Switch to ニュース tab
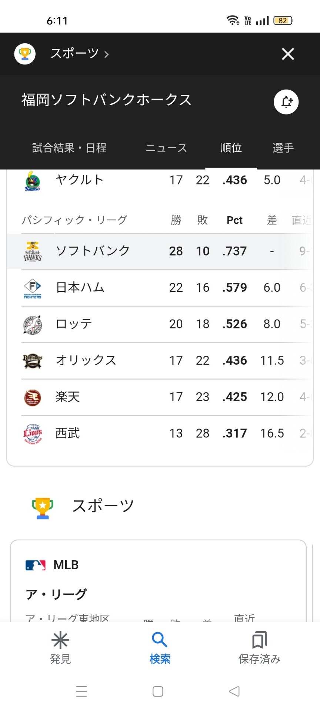The width and height of the screenshot is (320, 711). (x=166, y=148)
